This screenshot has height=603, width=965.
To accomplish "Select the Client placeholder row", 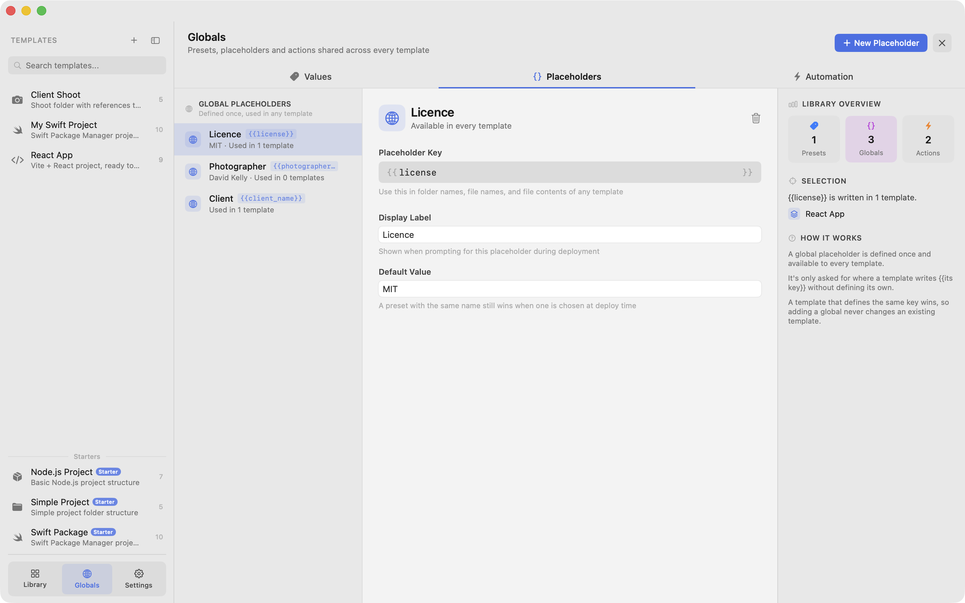I will point(268,204).
